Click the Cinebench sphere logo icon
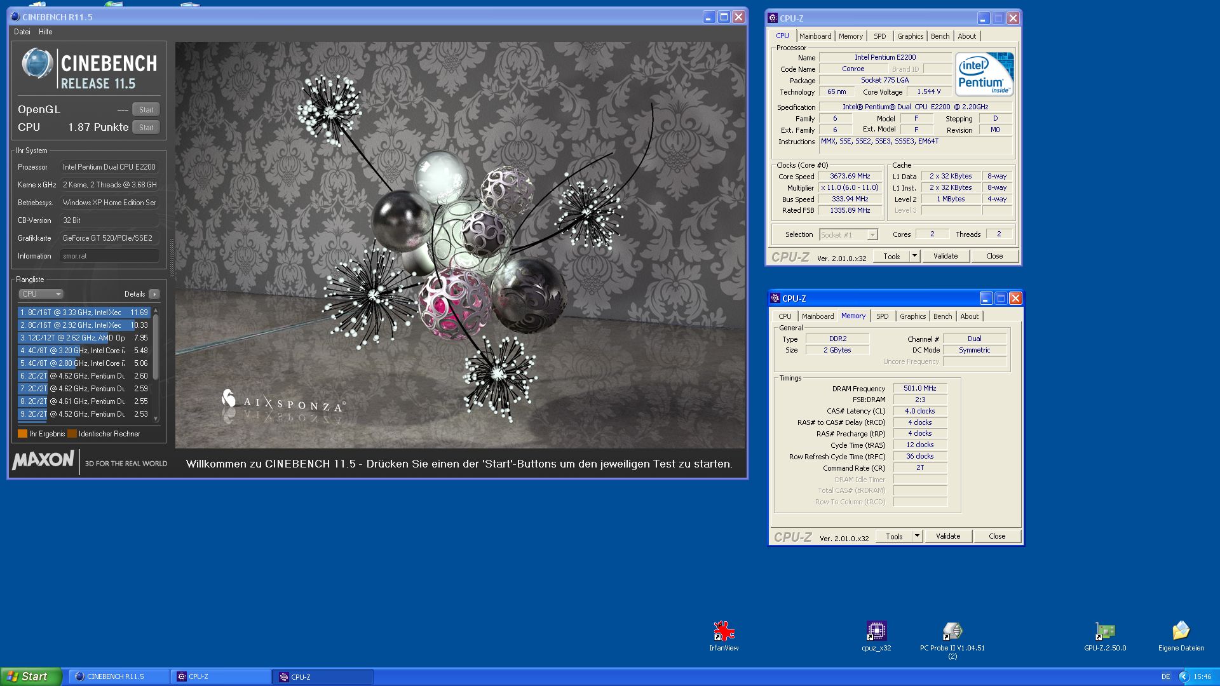The height and width of the screenshot is (686, 1220). pos(37,64)
